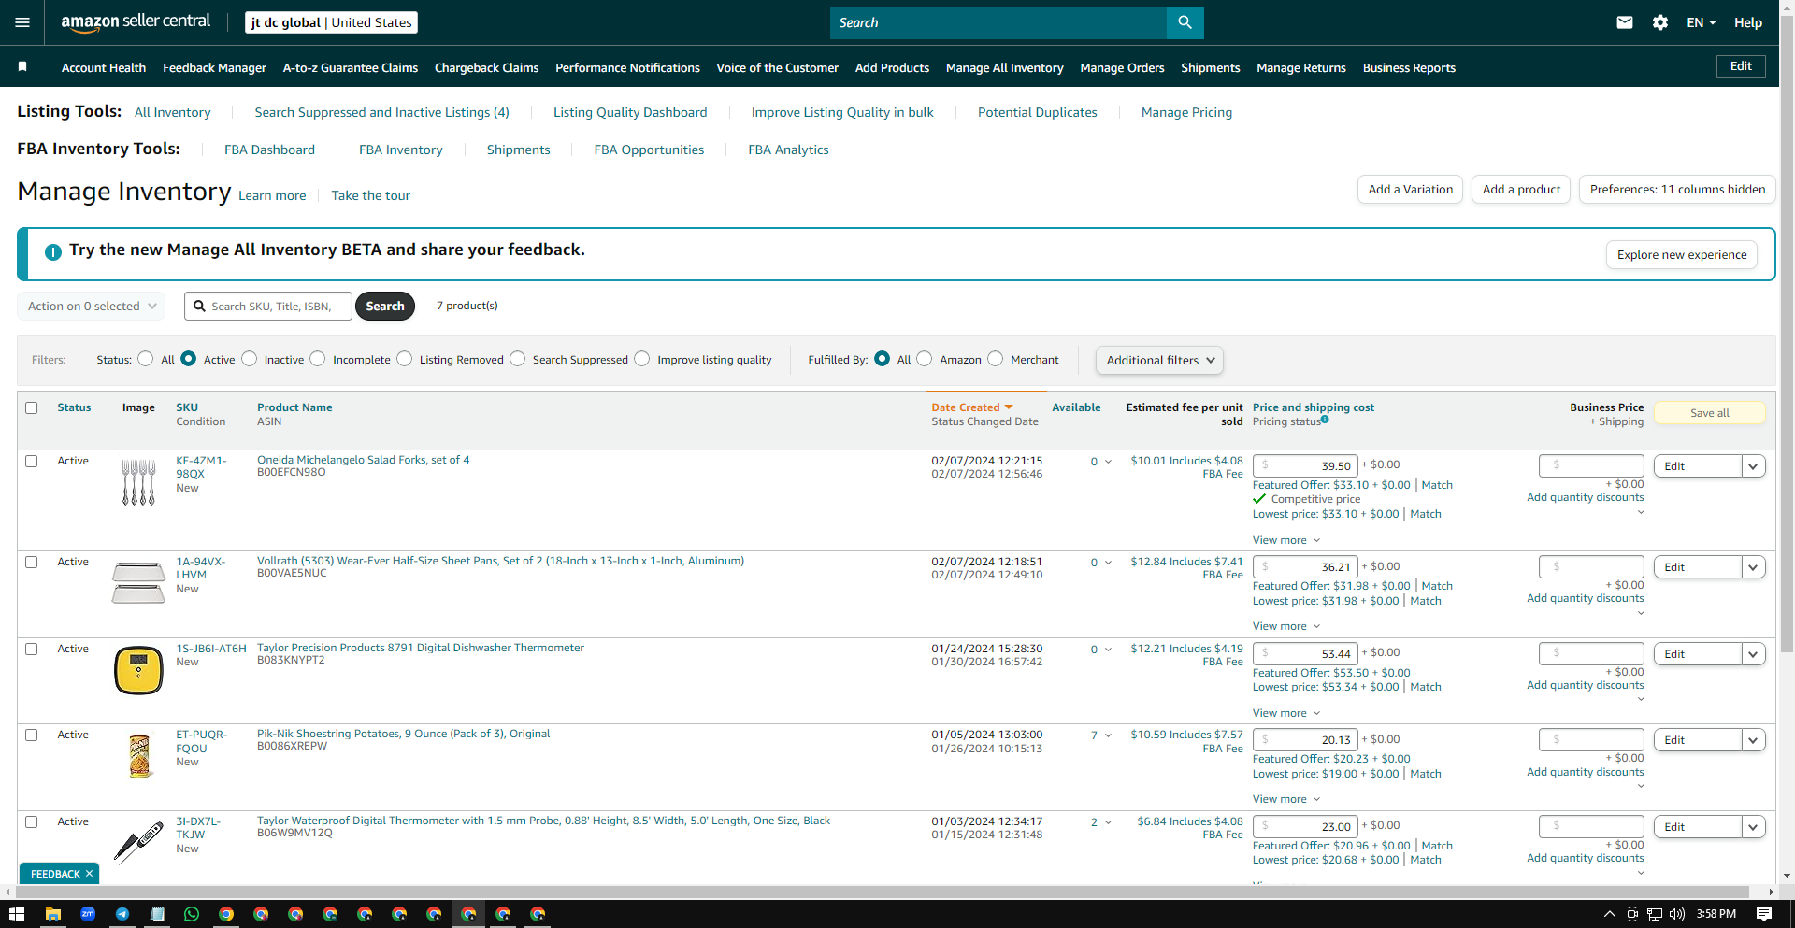Open Salad Forks product thumbnail
The image size is (1795, 928).
tap(138, 482)
